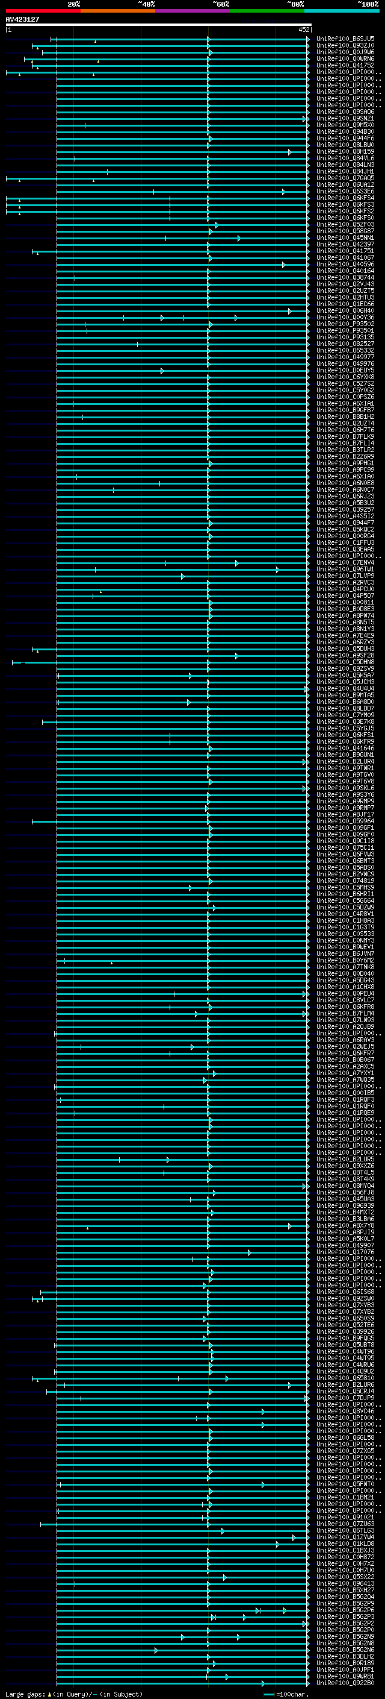The width and height of the screenshot is (385, 1699).
Task: Select the UniRef100_A9SKL6 label
Action: pos(345,788)
